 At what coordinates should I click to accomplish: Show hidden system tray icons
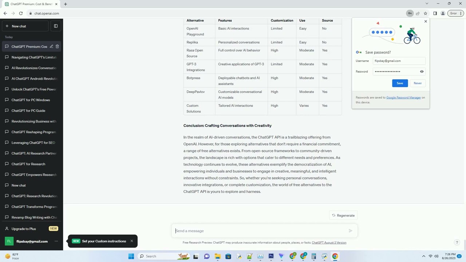pyautogui.click(x=423, y=256)
